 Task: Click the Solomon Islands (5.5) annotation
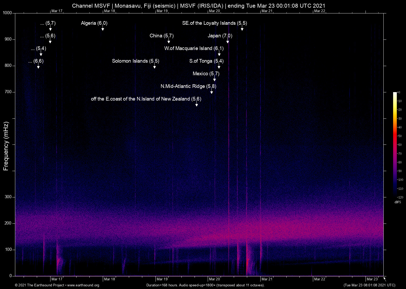click(x=135, y=61)
